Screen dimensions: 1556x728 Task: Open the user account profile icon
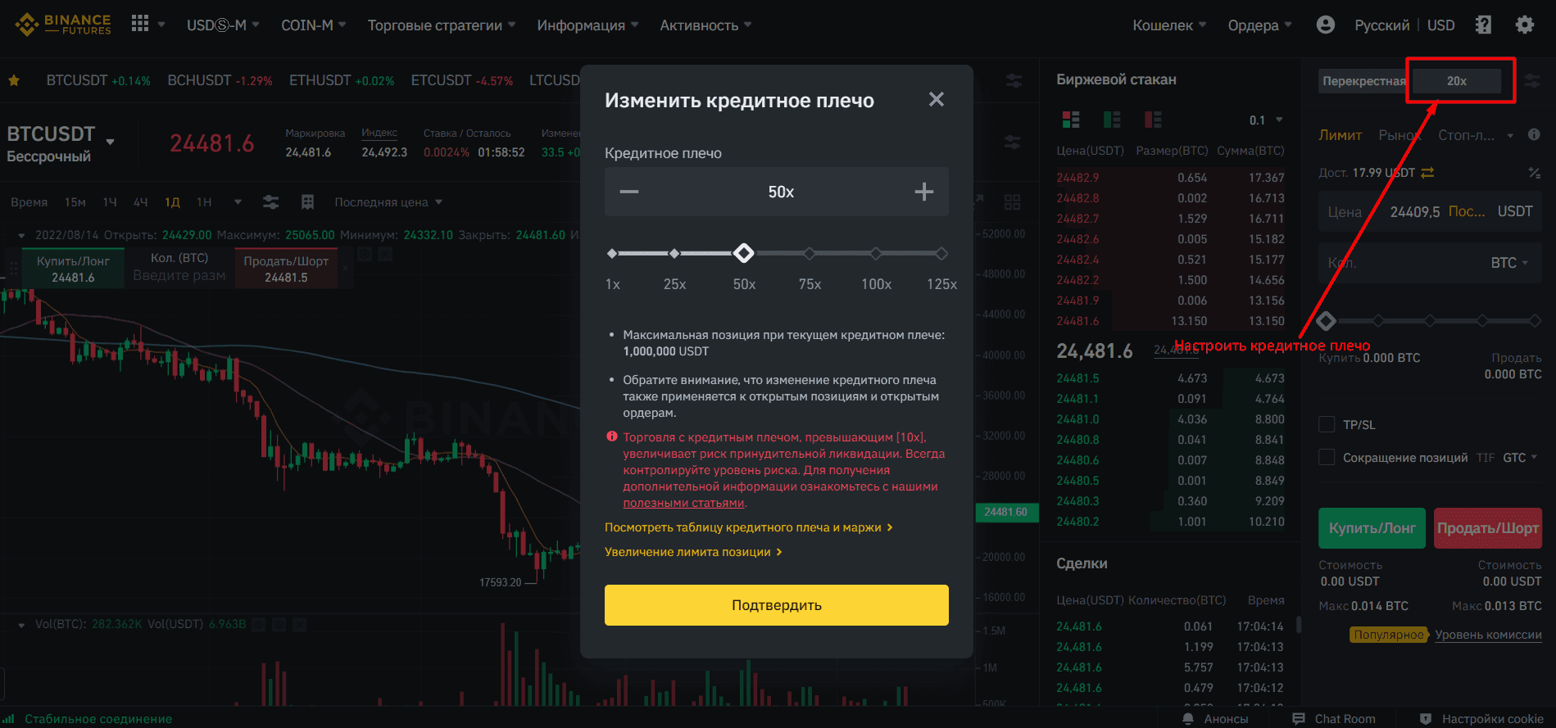pos(1325,25)
